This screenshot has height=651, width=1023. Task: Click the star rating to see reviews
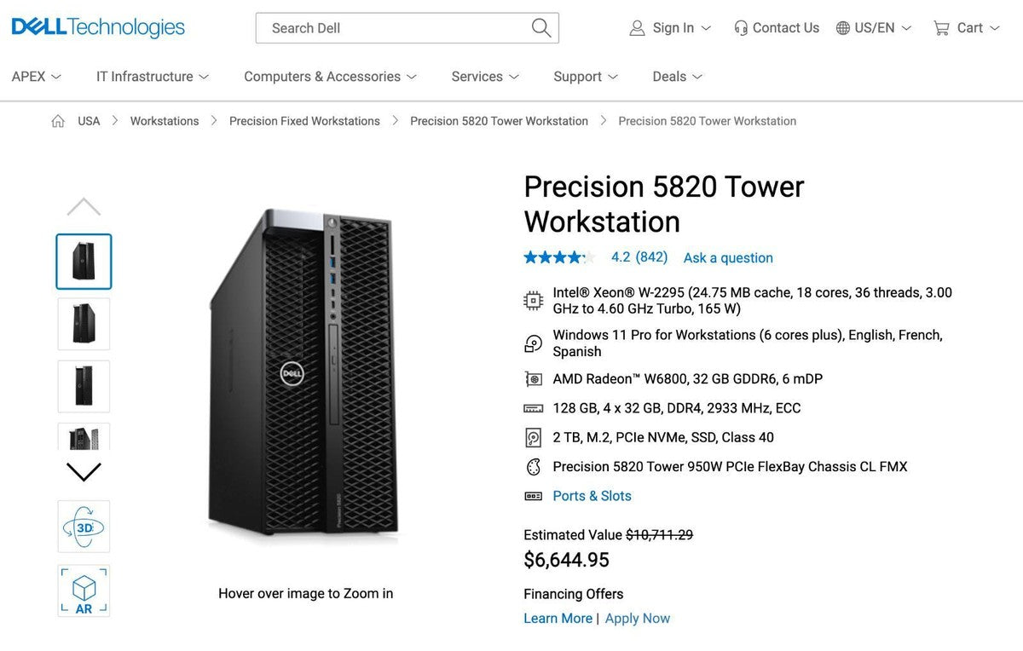coord(559,256)
